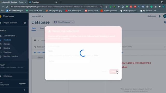Switch to the Data tab

click(x=34, y=28)
